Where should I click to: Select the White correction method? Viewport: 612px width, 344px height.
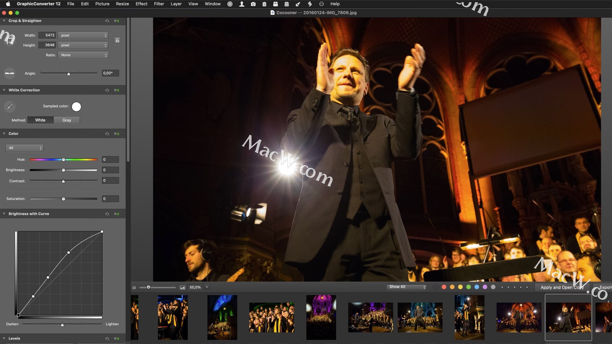tap(40, 120)
